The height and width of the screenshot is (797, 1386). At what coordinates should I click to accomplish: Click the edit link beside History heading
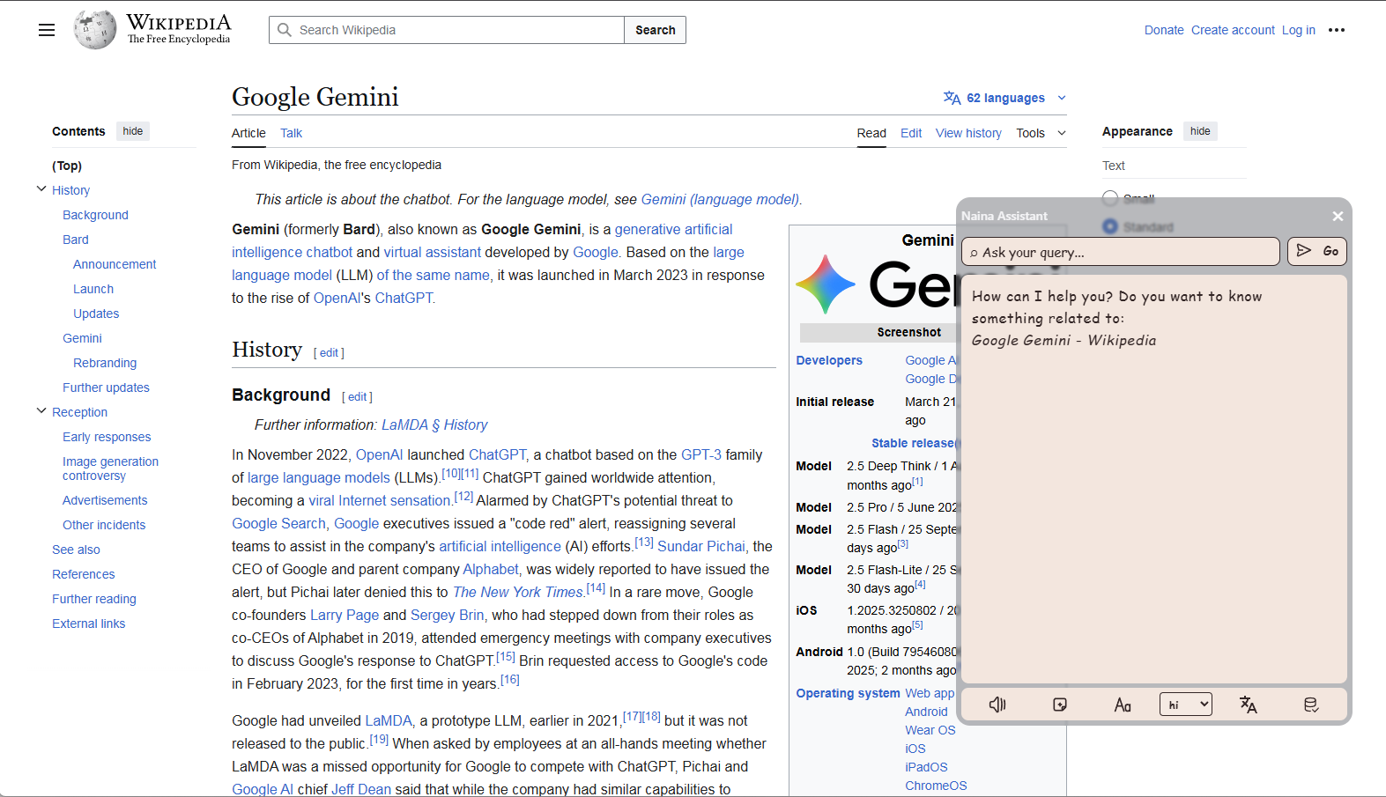(329, 352)
